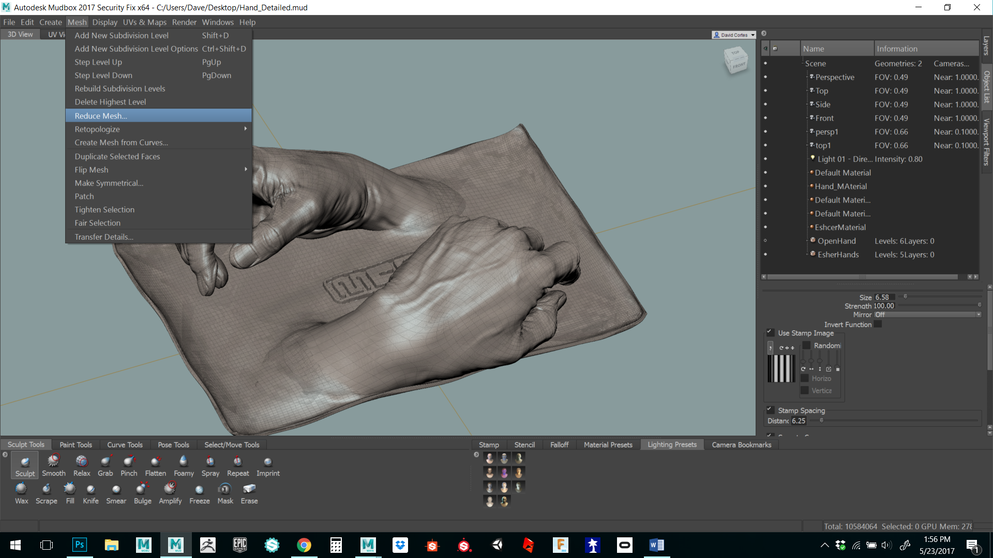This screenshot has width=993, height=558.
Task: Select the Relax tool
Action: [82, 466]
